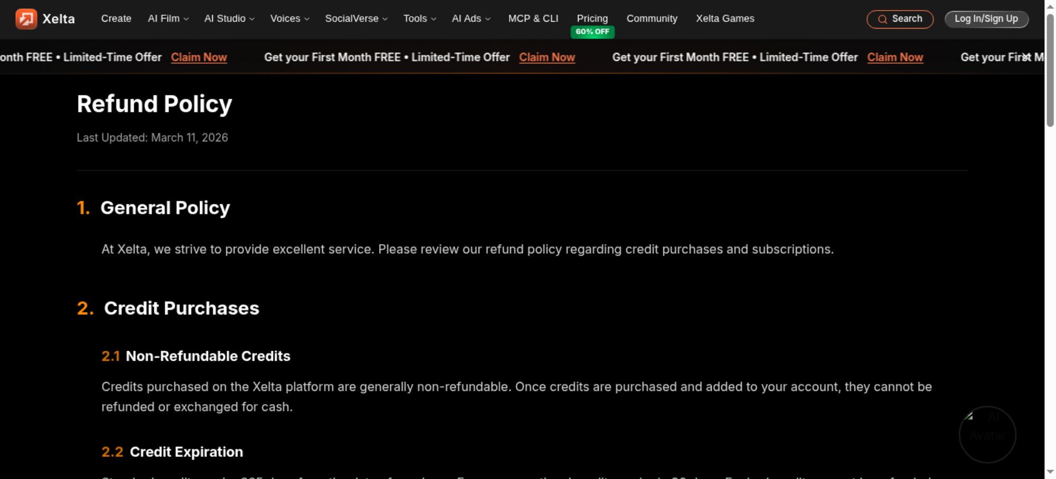Image resolution: width=1056 pixels, height=479 pixels.
Task: Expand the AI Film dropdown
Action: click(168, 18)
